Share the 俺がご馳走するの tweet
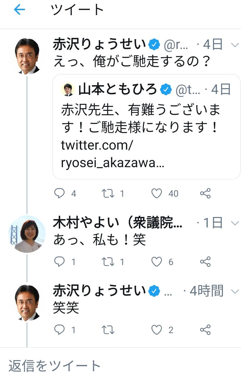 click(205, 193)
